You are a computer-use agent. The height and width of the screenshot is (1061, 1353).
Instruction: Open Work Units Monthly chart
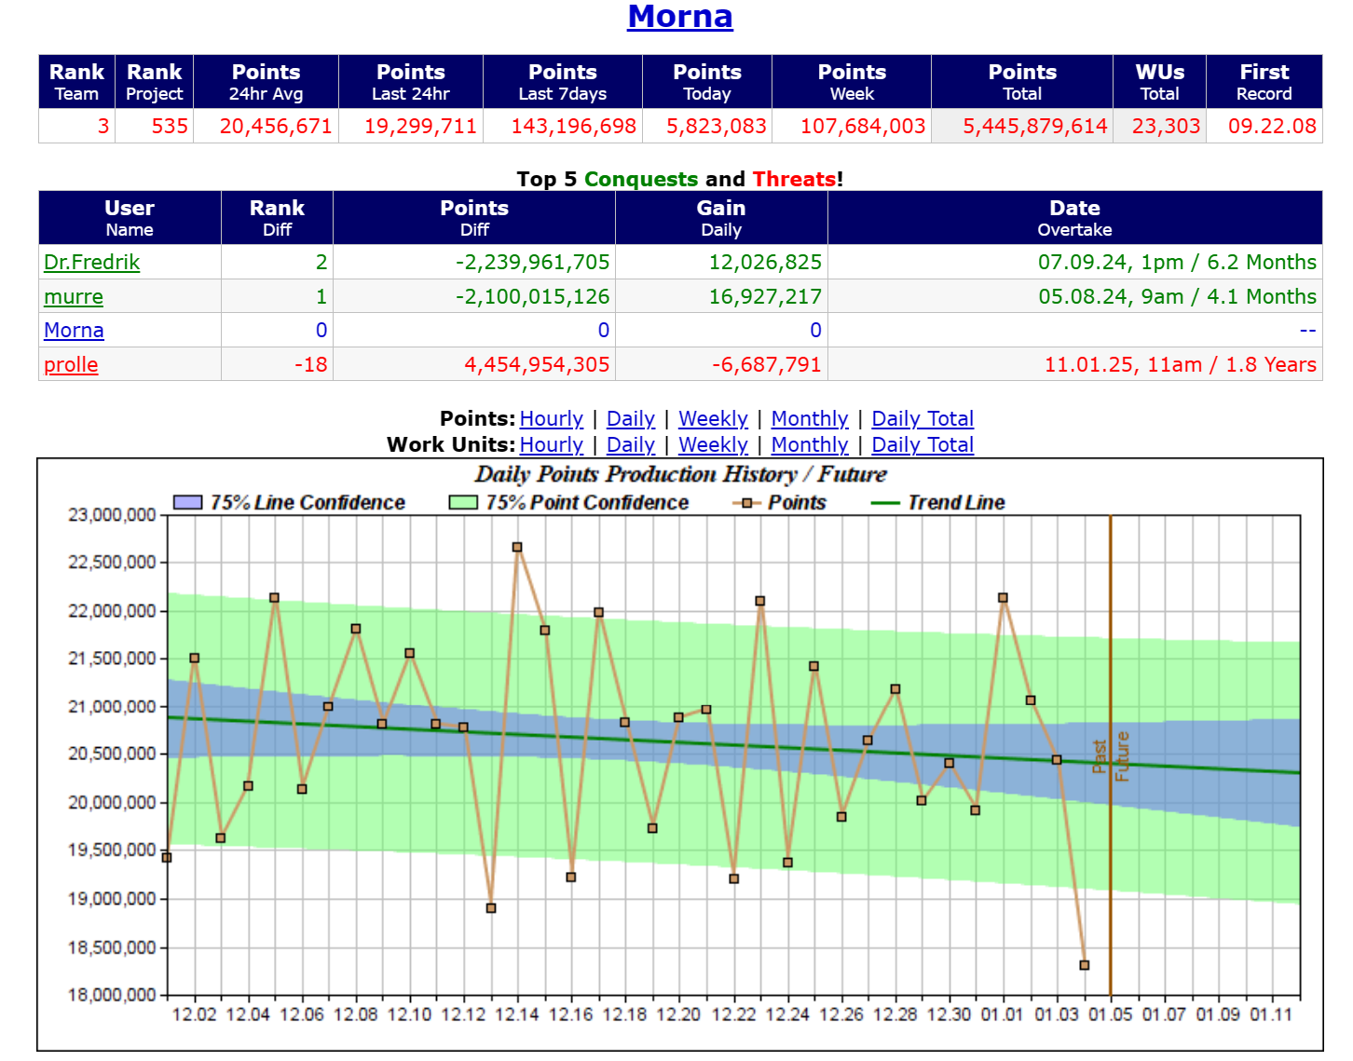(809, 445)
